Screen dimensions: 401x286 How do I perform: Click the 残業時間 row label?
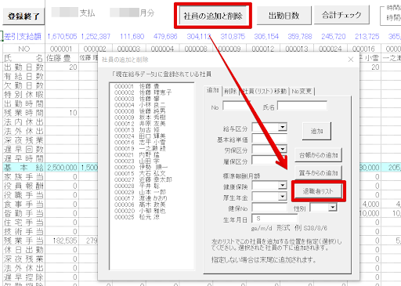tap(23, 113)
